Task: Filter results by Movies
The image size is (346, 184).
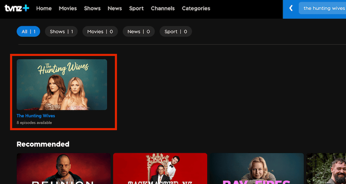Action: 100,31
